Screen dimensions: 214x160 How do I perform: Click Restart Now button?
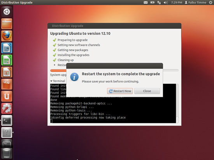(x=120, y=91)
